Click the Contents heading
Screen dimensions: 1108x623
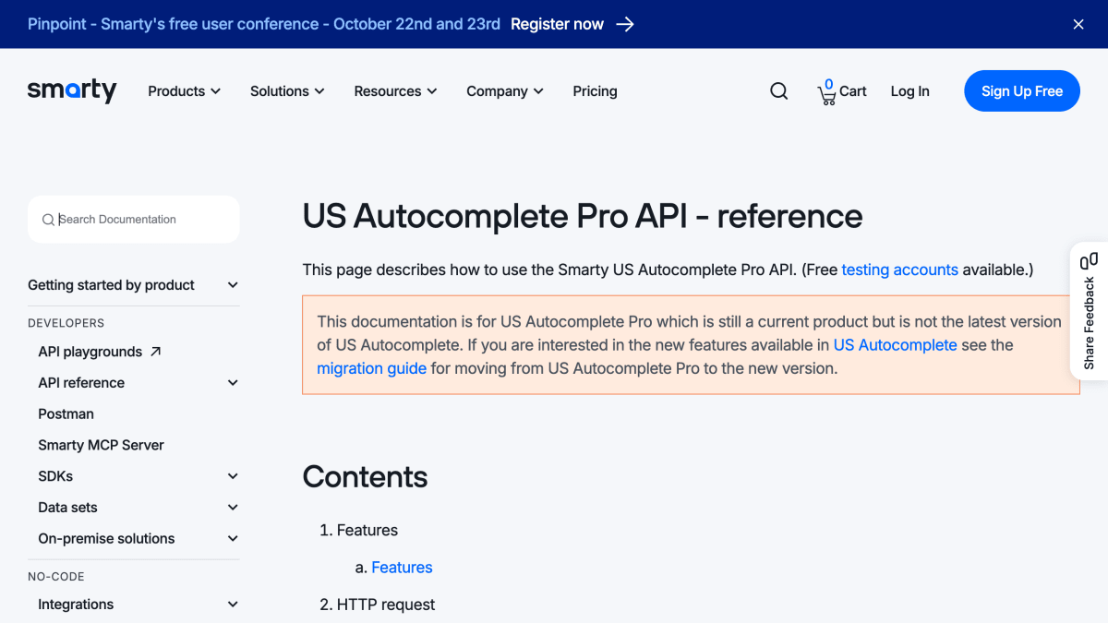(365, 477)
